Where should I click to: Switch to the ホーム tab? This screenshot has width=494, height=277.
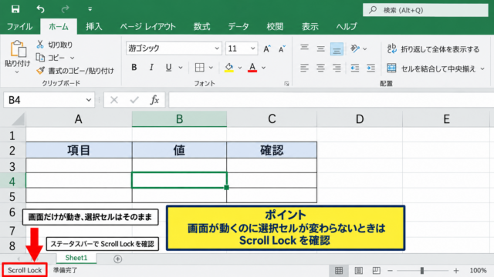(59, 27)
